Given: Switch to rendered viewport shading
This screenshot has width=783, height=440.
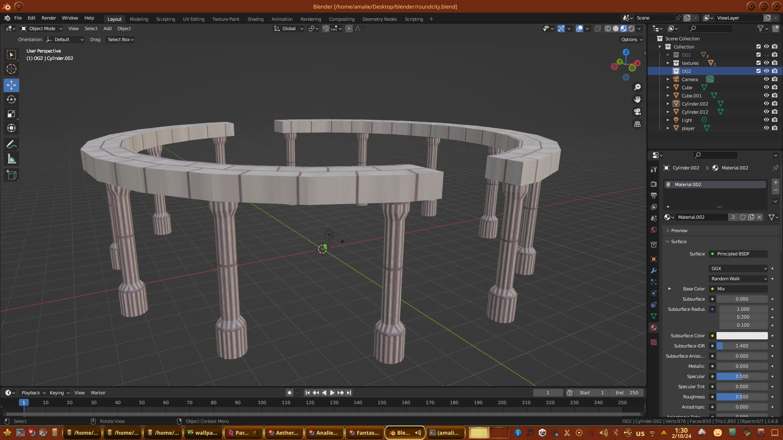Looking at the screenshot, I should pyautogui.click(x=631, y=29).
